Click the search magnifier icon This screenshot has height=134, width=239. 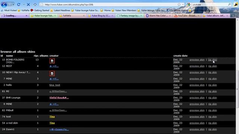[x=229, y=4]
